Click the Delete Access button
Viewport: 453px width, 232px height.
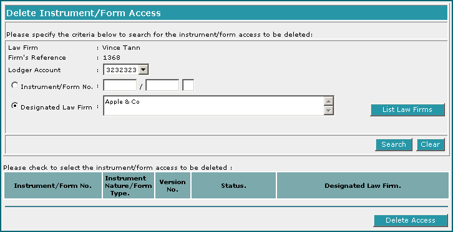click(411, 220)
